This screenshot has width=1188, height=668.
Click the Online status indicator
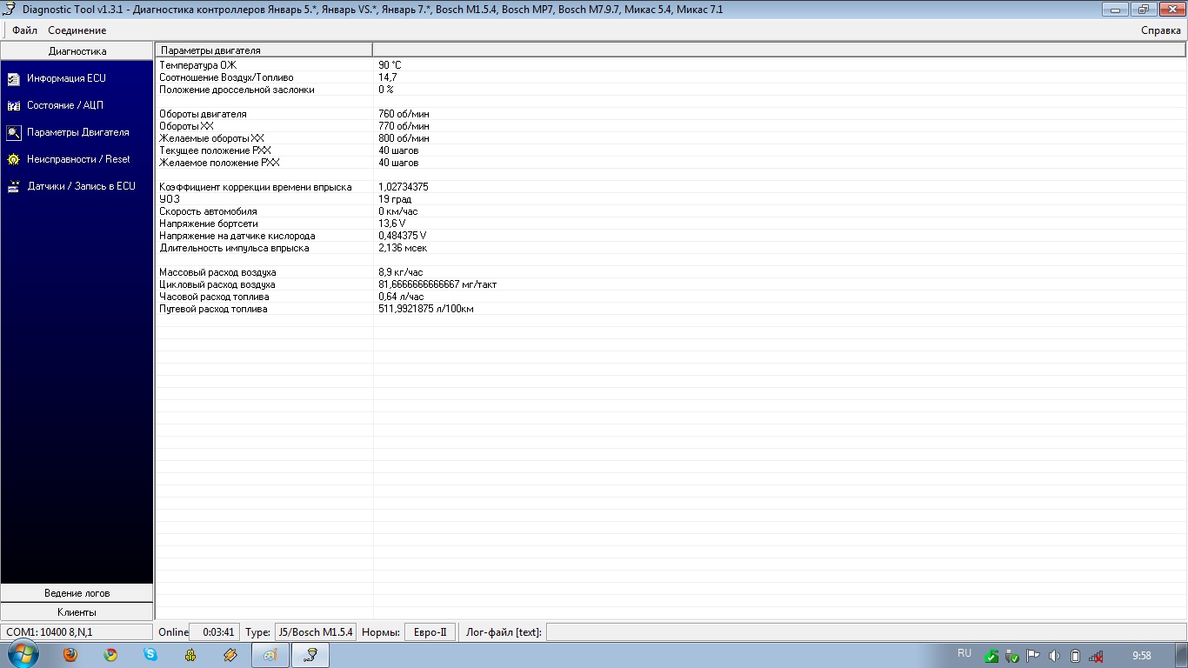click(x=174, y=632)
